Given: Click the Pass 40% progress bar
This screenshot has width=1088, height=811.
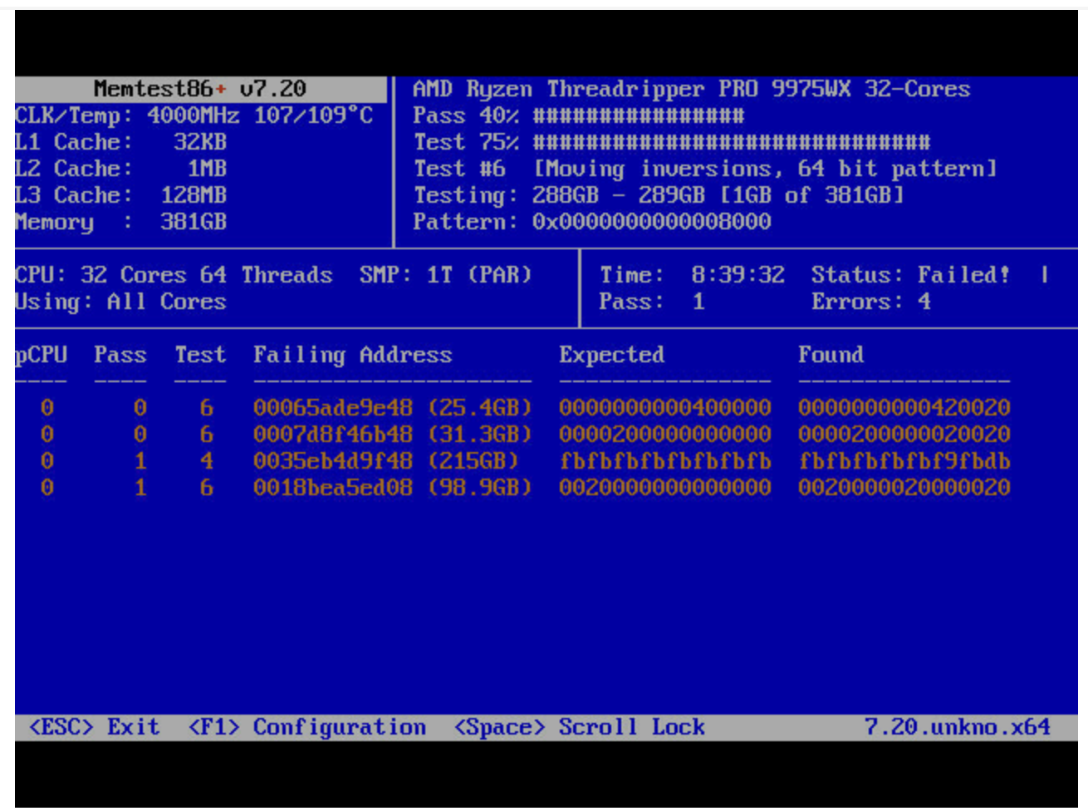Looking at the screenshot, I should click(x=638, y=116).
